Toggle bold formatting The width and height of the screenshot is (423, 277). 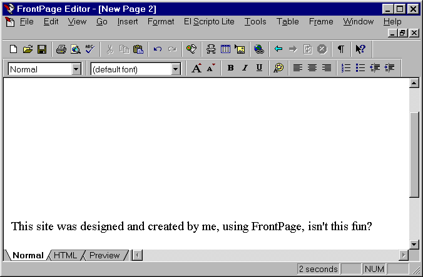click(230, 68)
